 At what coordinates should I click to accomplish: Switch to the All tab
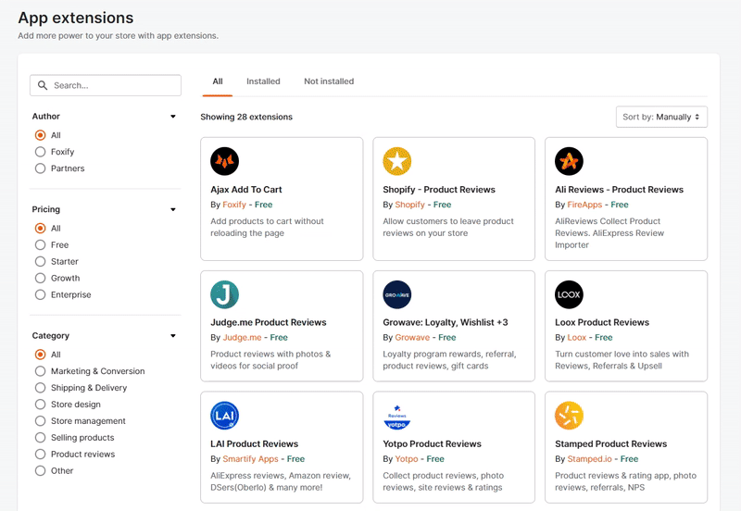218,81
